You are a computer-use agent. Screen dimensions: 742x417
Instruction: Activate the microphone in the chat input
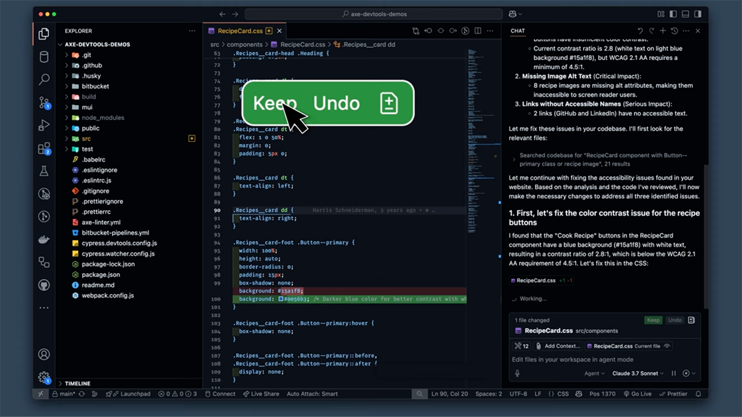coord(517,374)
